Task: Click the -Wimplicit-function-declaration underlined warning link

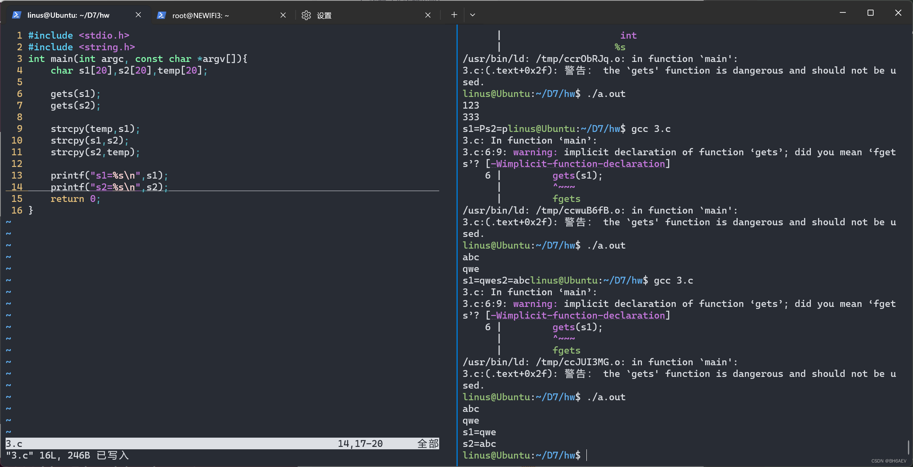Action: pos(578,164)
